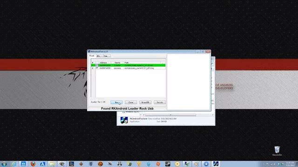Click the EraseIDB button
This screenshot has width=298, height=167.
145,103
